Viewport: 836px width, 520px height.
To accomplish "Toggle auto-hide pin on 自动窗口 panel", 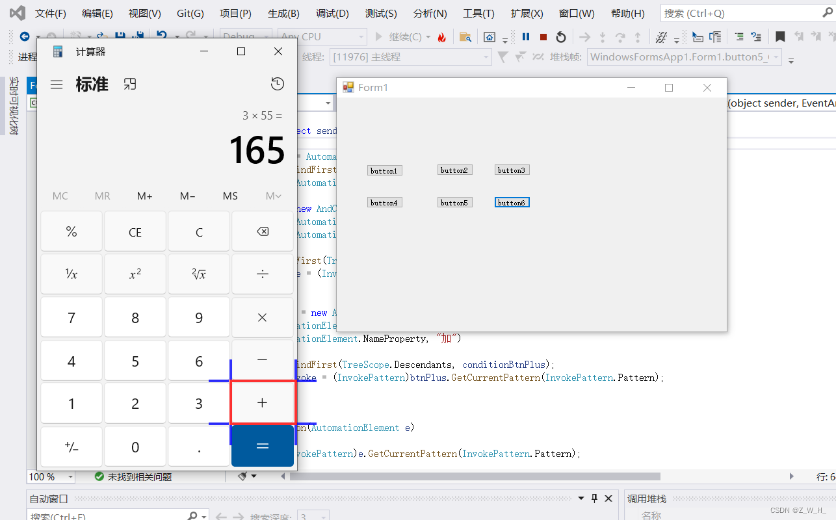I will point(594,499).
